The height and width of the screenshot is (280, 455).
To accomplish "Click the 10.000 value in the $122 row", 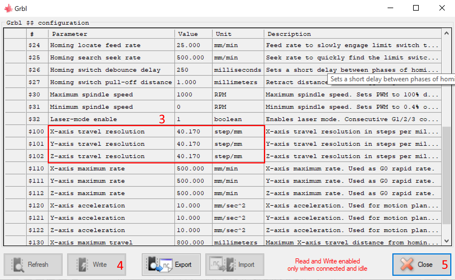I will tap(194, 230).
